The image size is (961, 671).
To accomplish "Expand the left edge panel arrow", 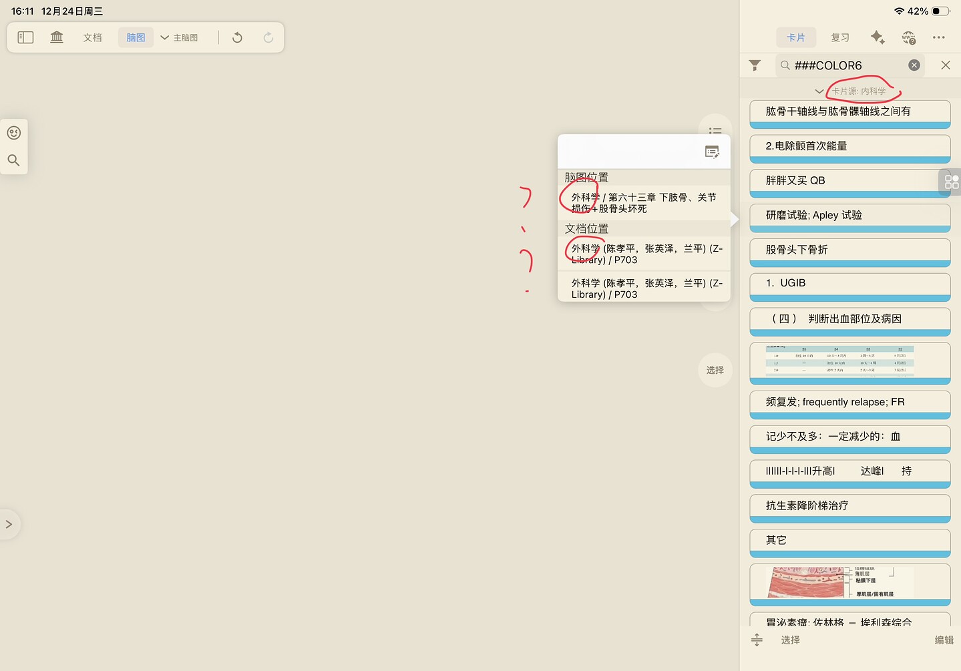I will (9, 524).
